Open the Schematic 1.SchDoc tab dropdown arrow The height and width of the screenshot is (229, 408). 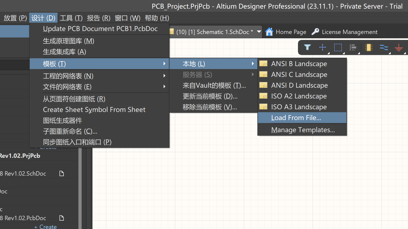(x=259, y=32)
